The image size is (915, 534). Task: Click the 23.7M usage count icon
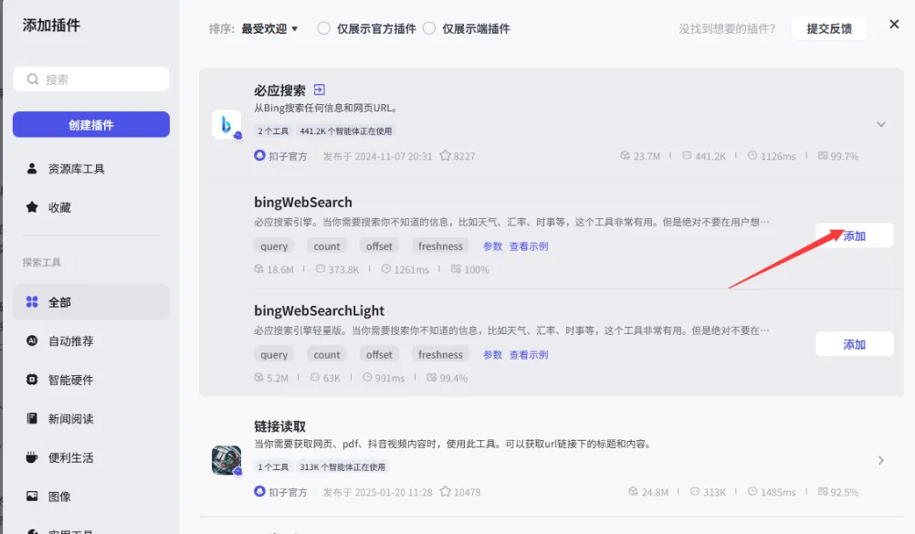click(625, 155)
